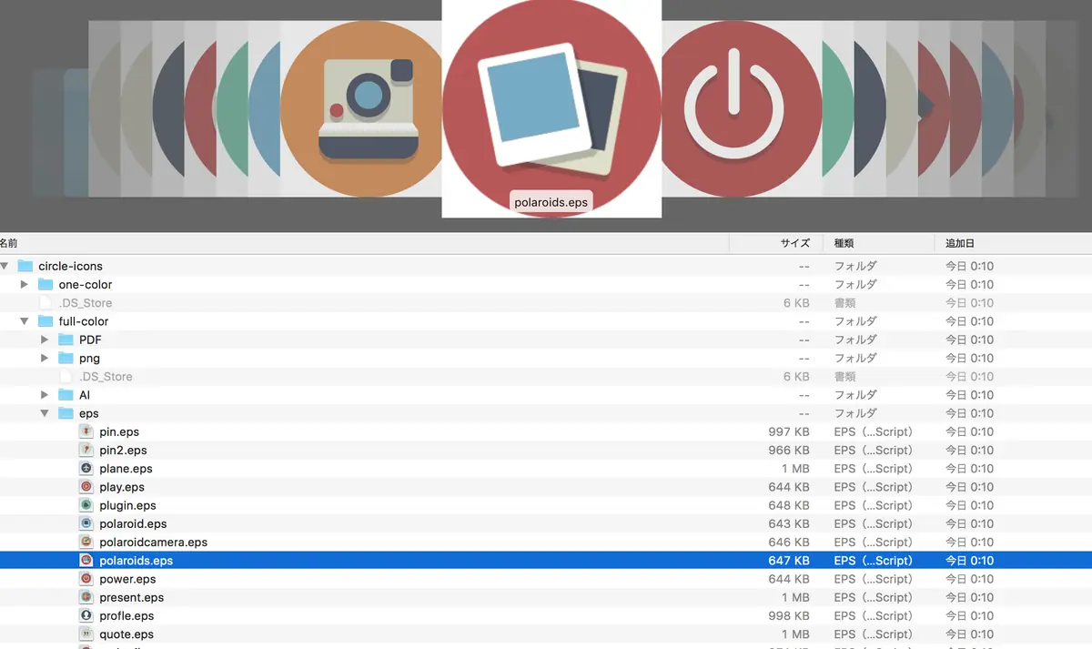Screen dimensions: 1092x649
Task: Click the present.eps file icon
Action: pos(86,597)
